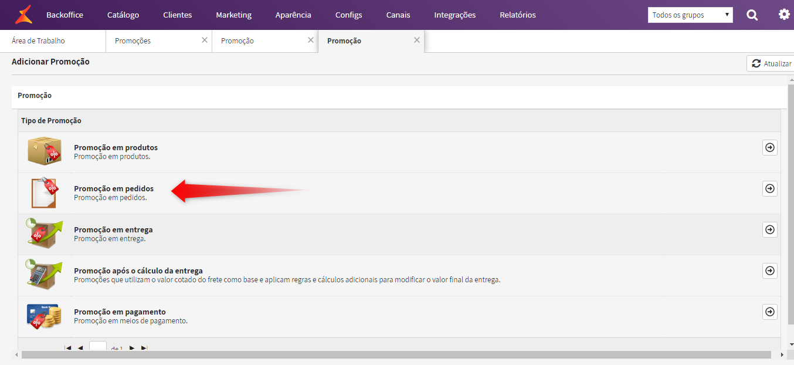Viewport: 794px width, 365px height.
Task: Click the description 'Promoção em meios de pagamento.'
Action: click(131, 321)
